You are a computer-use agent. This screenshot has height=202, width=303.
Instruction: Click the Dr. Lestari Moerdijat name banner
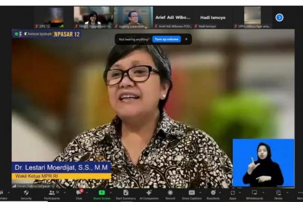click(x=61, y=167)
